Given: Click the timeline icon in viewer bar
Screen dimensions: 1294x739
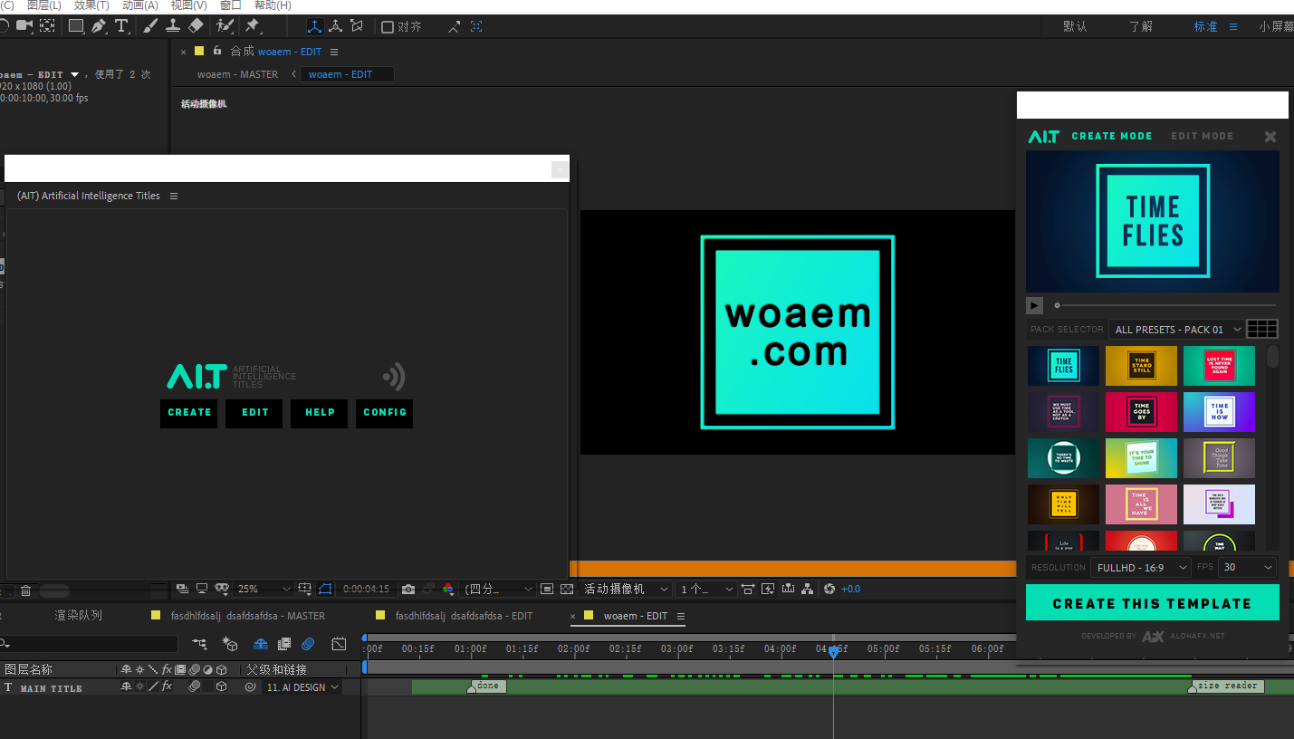Looking at the screenshot, I should point(787,589).
